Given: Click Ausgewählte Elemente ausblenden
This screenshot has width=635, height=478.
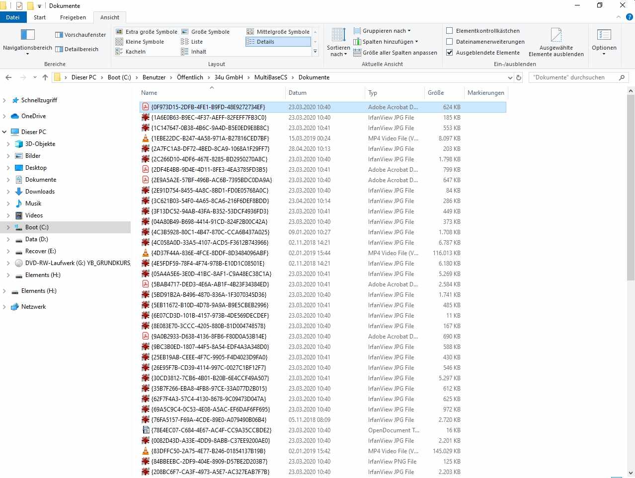Looking at the screenshot, I should point(556,42).
